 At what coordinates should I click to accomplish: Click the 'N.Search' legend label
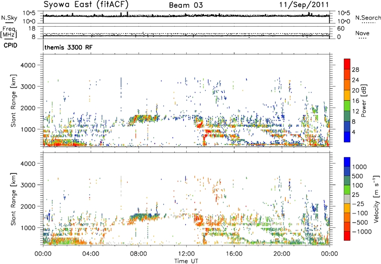368,18
